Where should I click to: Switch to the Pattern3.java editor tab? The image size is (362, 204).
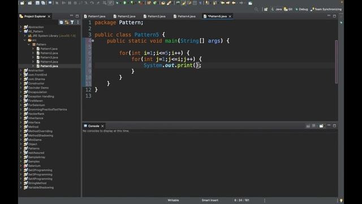point(154,16)
